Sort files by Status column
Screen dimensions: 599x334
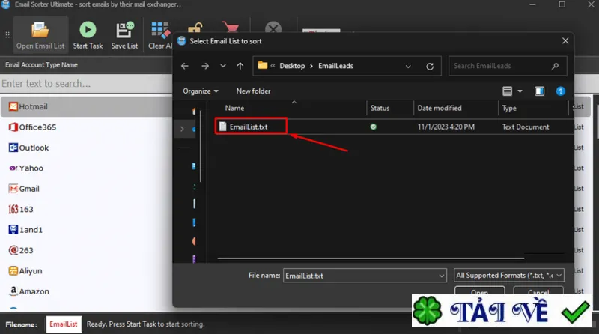380,108
